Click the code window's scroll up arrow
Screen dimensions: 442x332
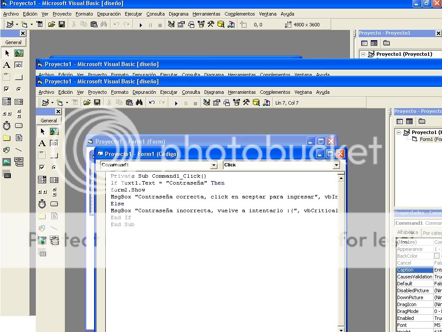tap(341, 178)
